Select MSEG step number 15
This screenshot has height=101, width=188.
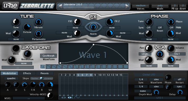pyautogui.click(x=121, y=75)
